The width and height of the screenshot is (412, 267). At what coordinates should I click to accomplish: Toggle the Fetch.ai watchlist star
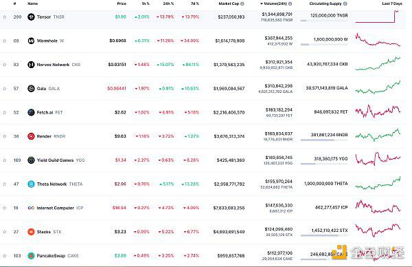(x=5, y=112)
